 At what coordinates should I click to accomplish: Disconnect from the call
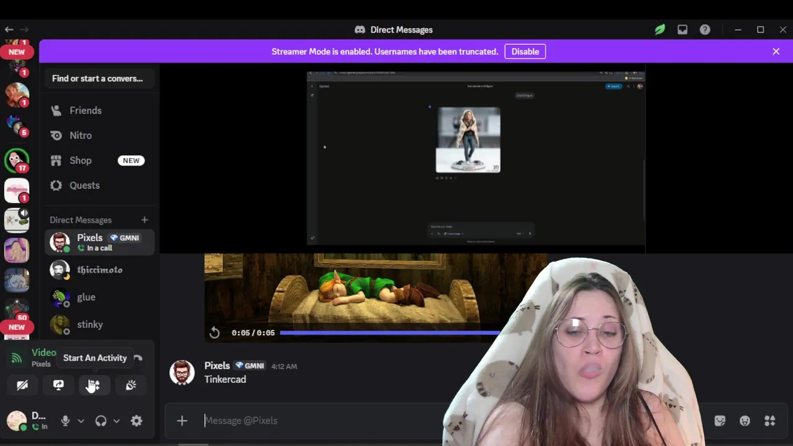pyautogui.click(x=138, y=357)
